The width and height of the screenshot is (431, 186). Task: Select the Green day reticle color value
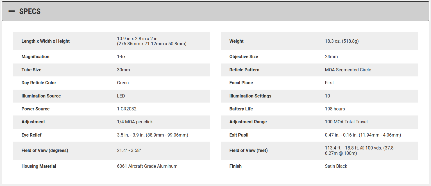click(x=123, y=83)
